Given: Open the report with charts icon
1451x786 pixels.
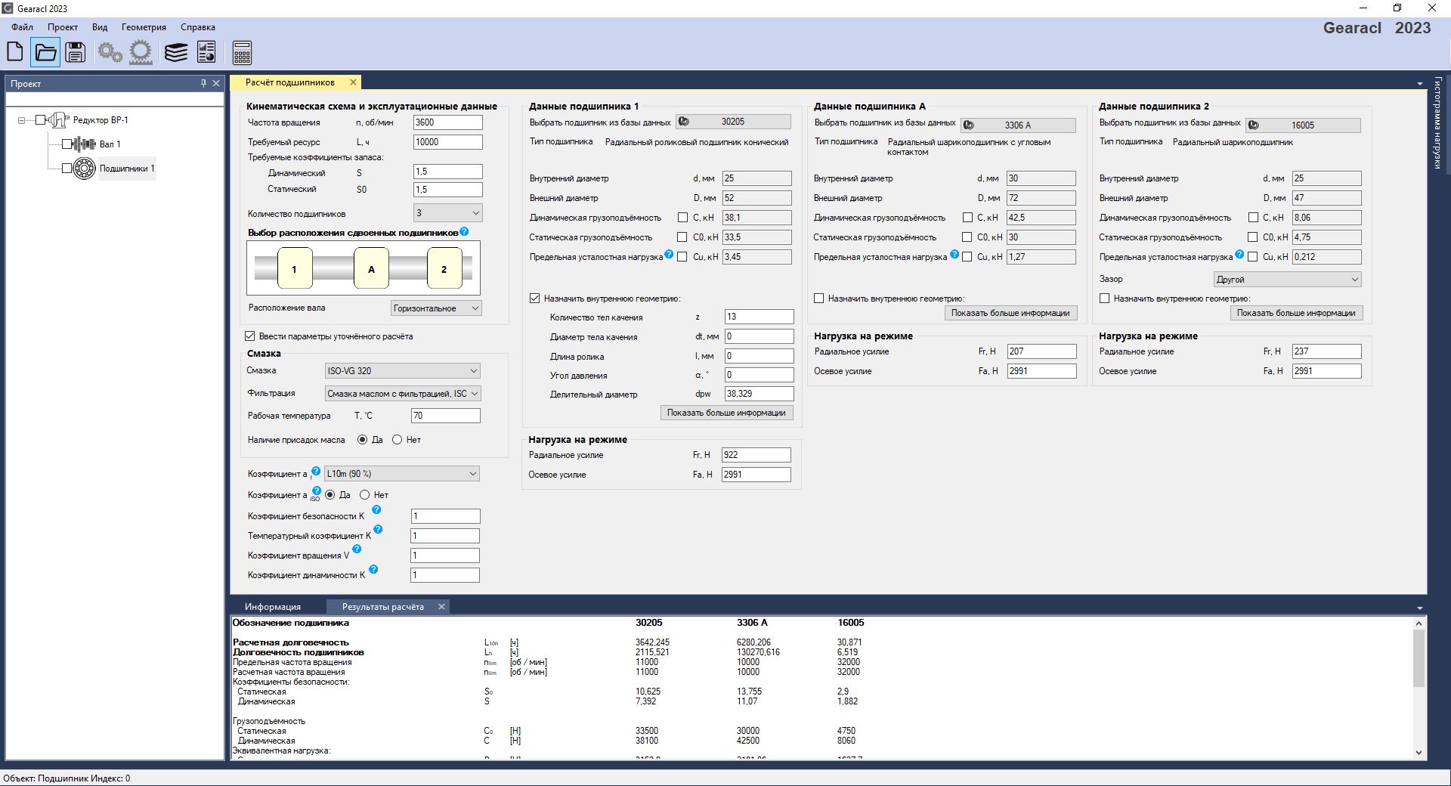Looking at the screenshot, I should click(x=206, y=52).
